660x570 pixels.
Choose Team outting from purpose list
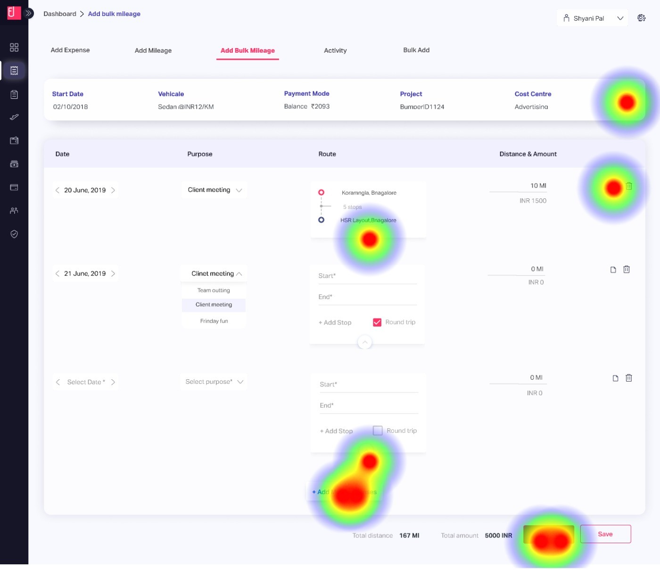coord(214,291)
